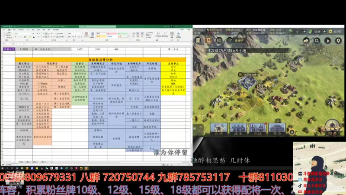Image resolution: width=346 pixels, height=195 pixels.
Task: Open Find & Select magnifier in Excel
Action: click(x=165, y=35)
